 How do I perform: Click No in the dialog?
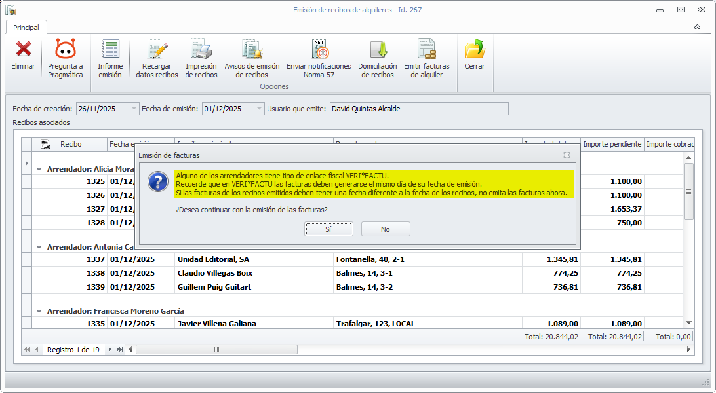386,229
